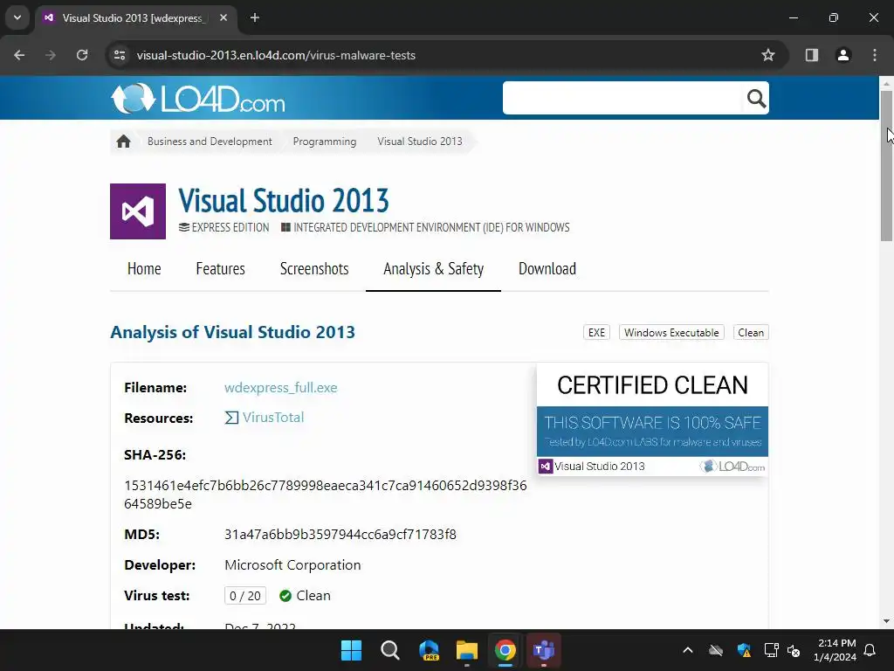Open the browser side panel icon
This screenshot has height=671, width=894.
pyautogui.click(x=811, y=55)
